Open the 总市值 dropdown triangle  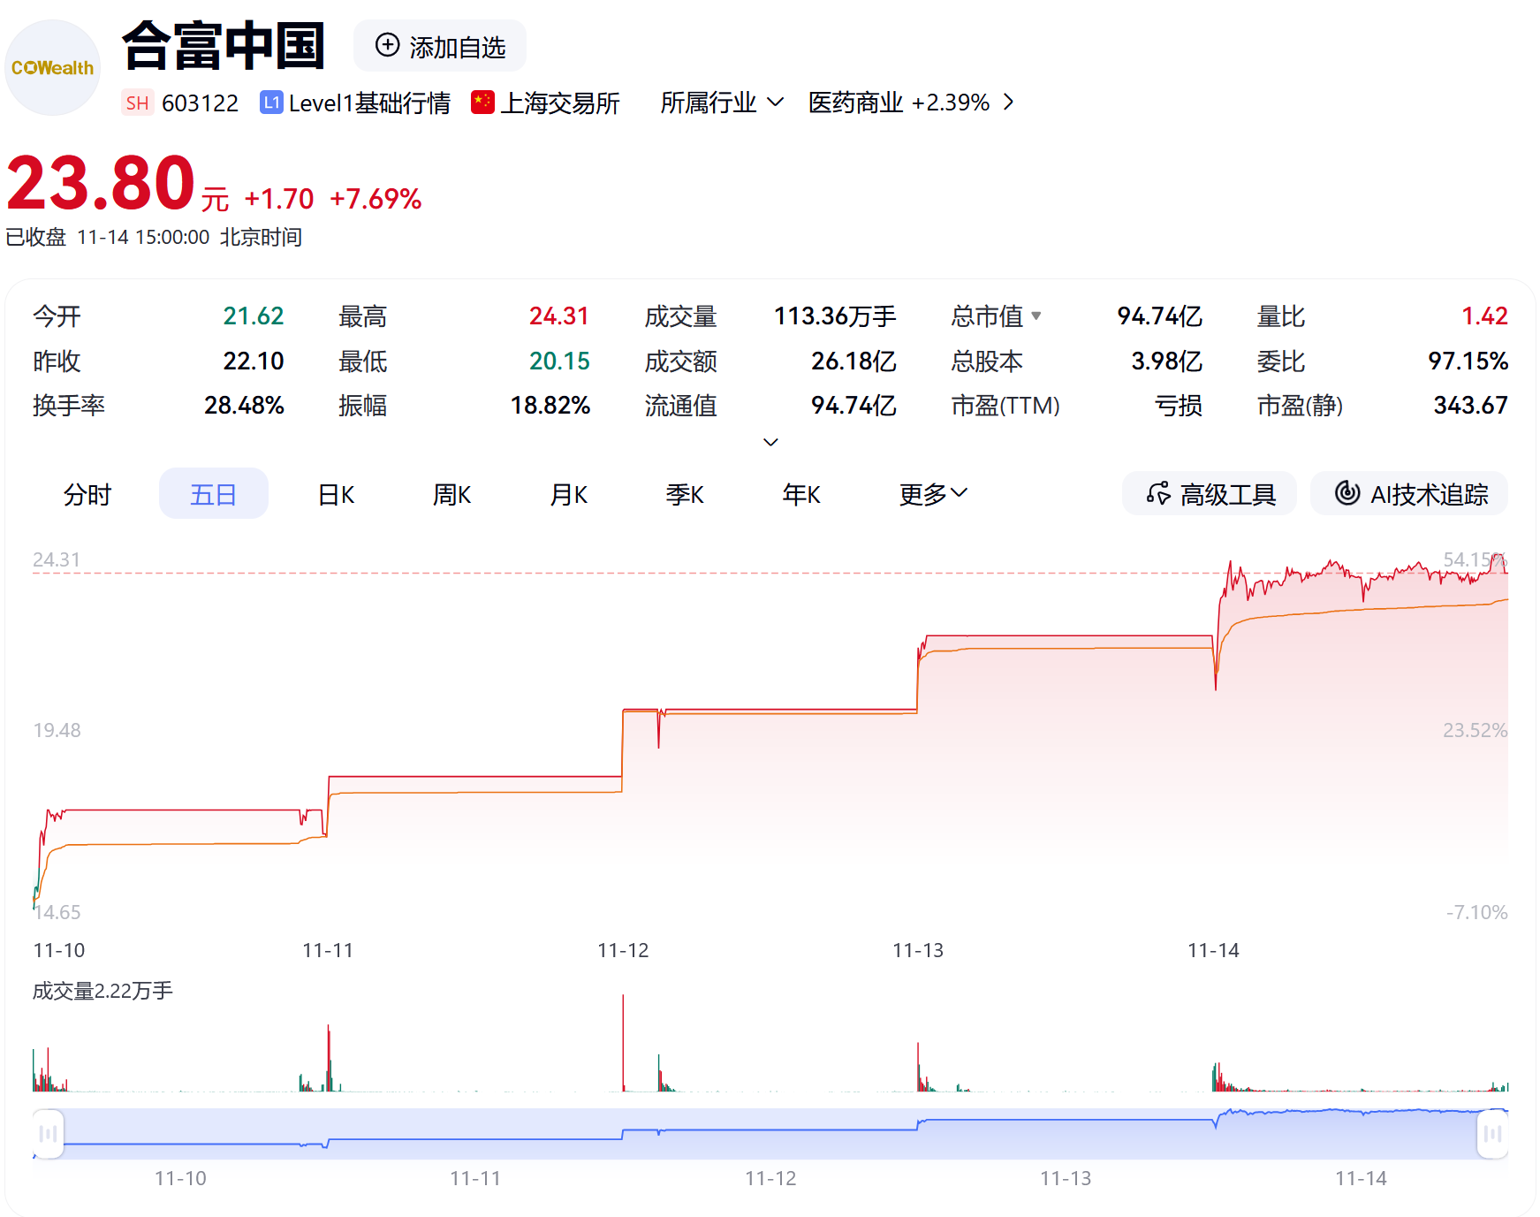(1036, 316)
